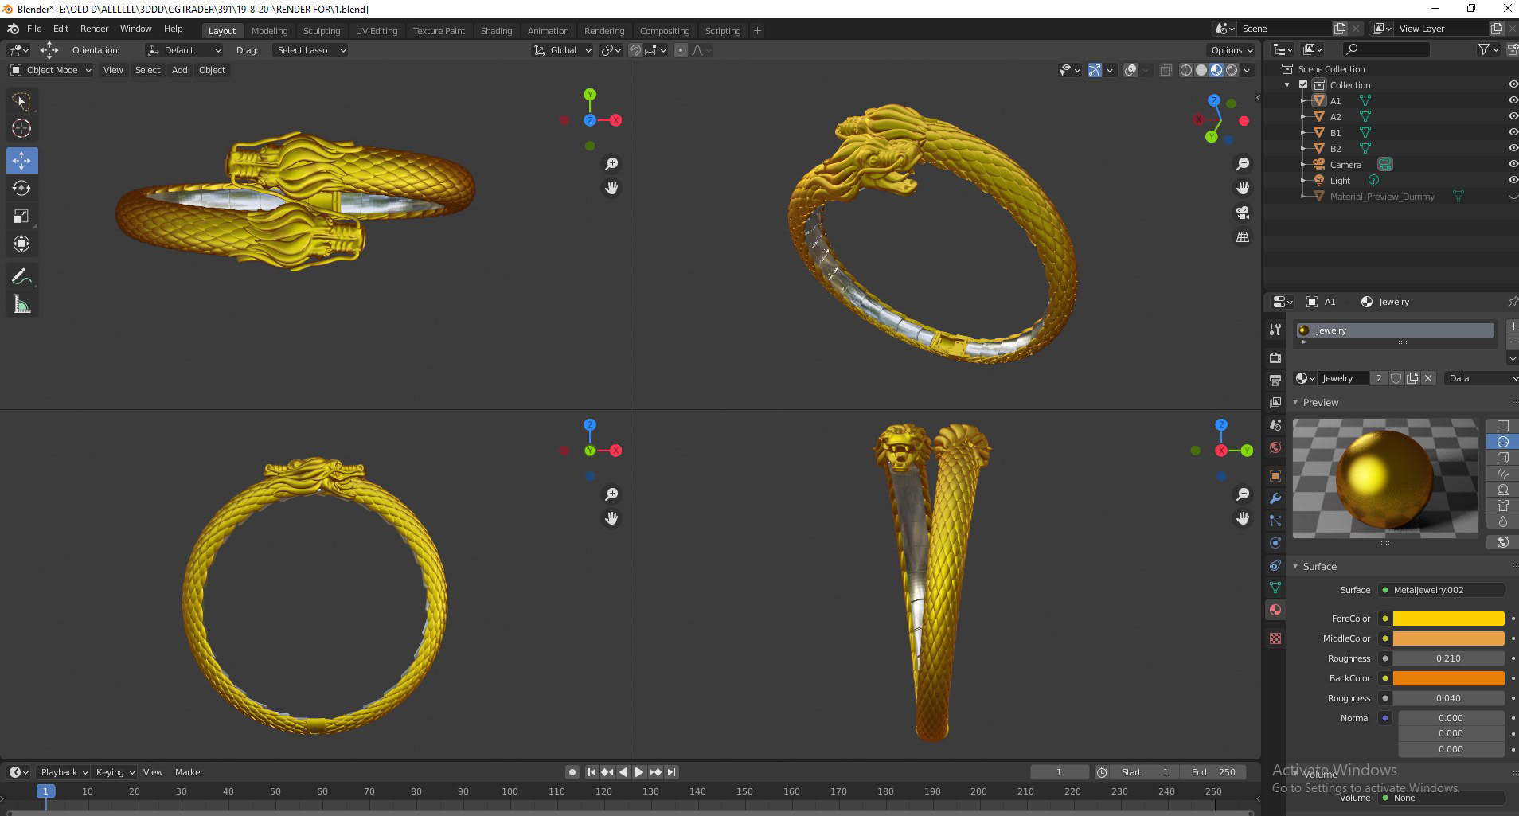
Task: Hide the Camera in outliner
Action: click(1513, 165)
